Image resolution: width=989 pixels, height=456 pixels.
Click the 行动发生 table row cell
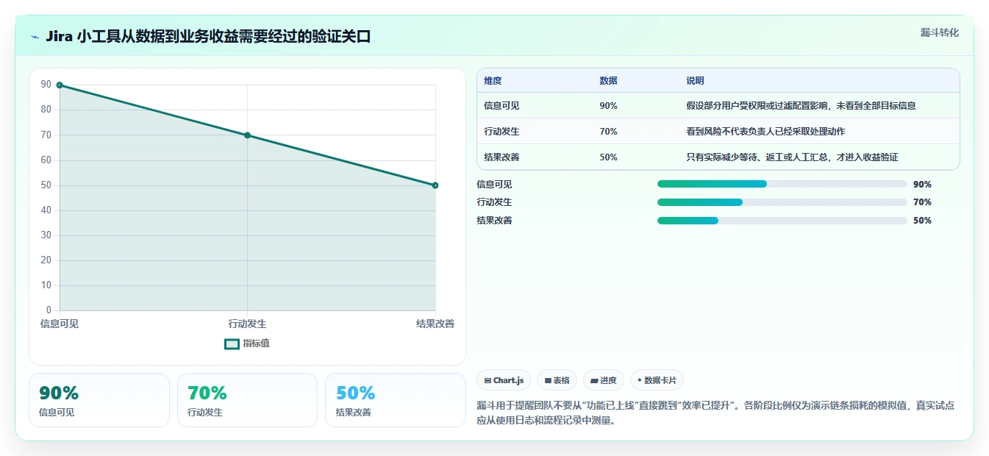pyautogui.click(x=501, y=132)
